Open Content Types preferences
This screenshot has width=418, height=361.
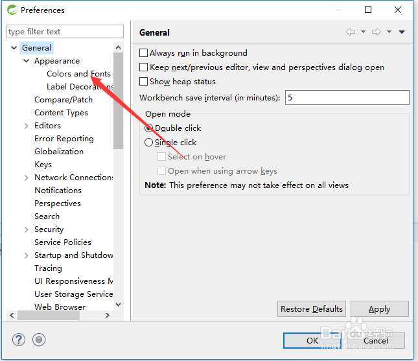click(62, 113)
